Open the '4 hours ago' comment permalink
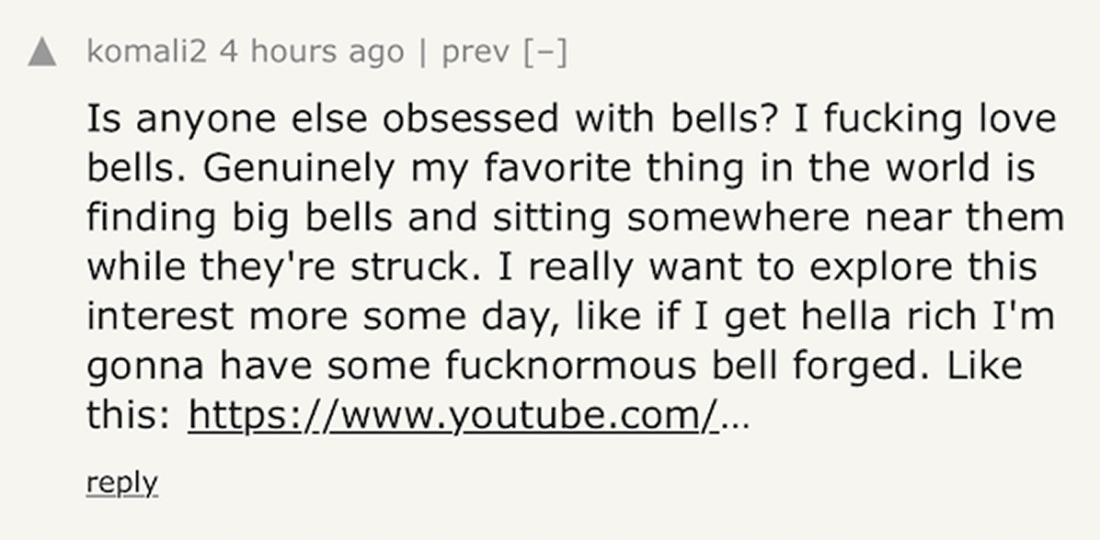 [x=312, y=51]
